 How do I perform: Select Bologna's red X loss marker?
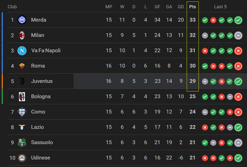(222, 96)
